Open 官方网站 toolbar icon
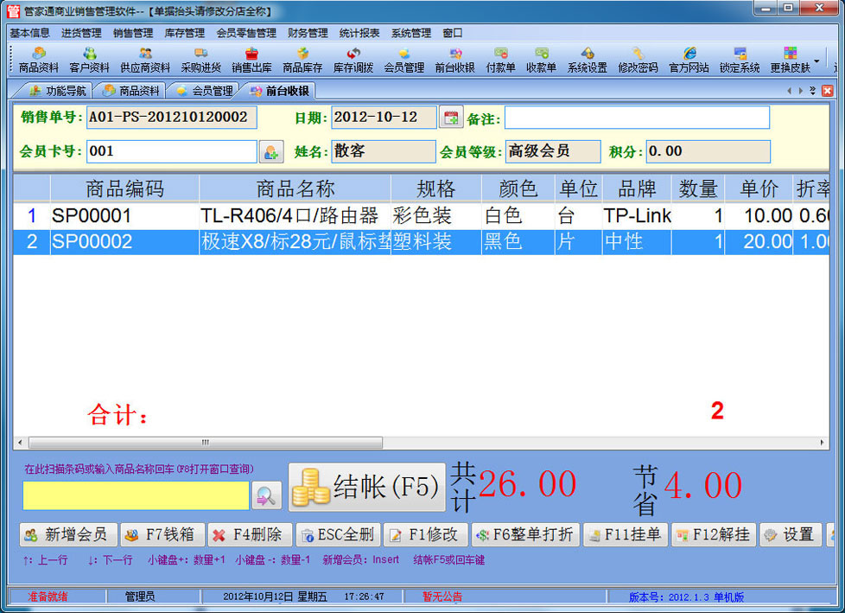 click(689, 60)
